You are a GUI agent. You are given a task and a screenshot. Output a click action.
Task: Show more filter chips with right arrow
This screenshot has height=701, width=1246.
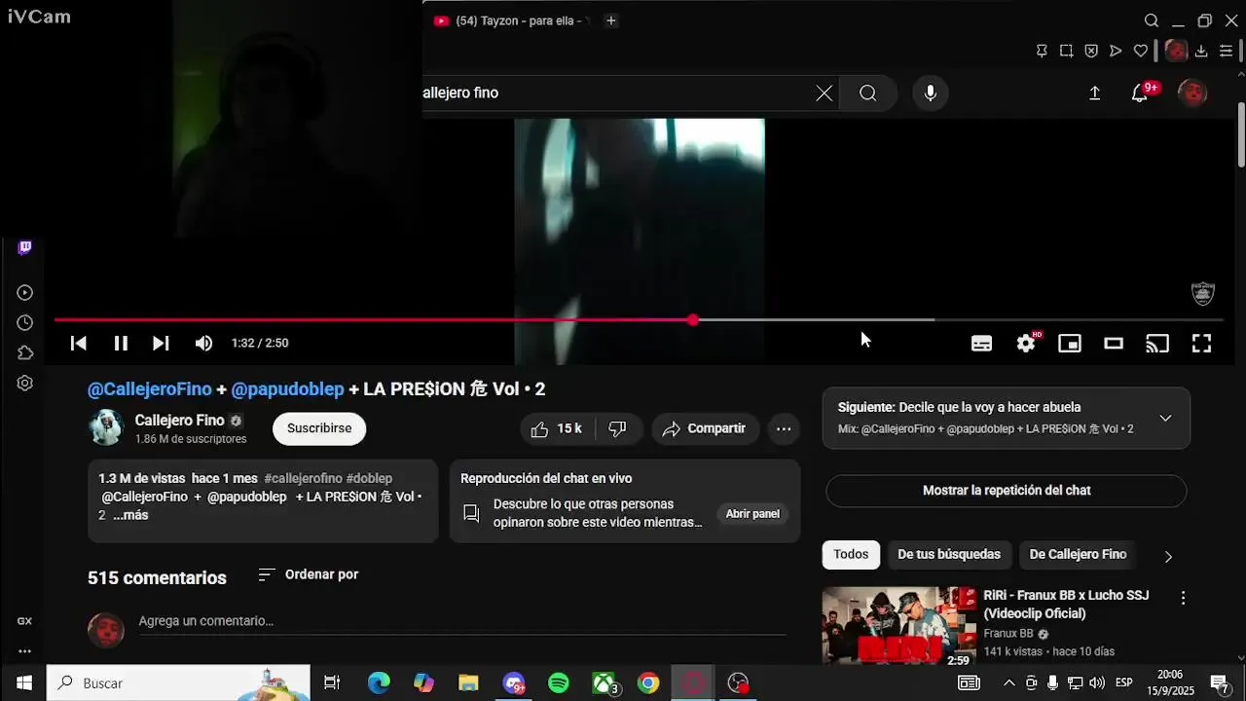click(1168, 556)
